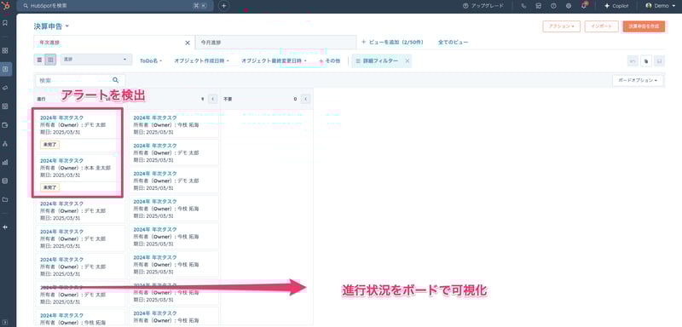This screenshot has height=327, width=682.
Task: Open the Help icon in top bar
Action: (553, 6)
